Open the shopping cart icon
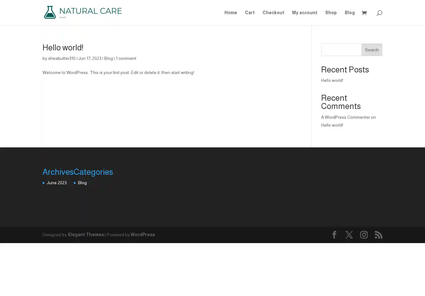The width and height of the screenshot is (425, 296). pos(364,13)
